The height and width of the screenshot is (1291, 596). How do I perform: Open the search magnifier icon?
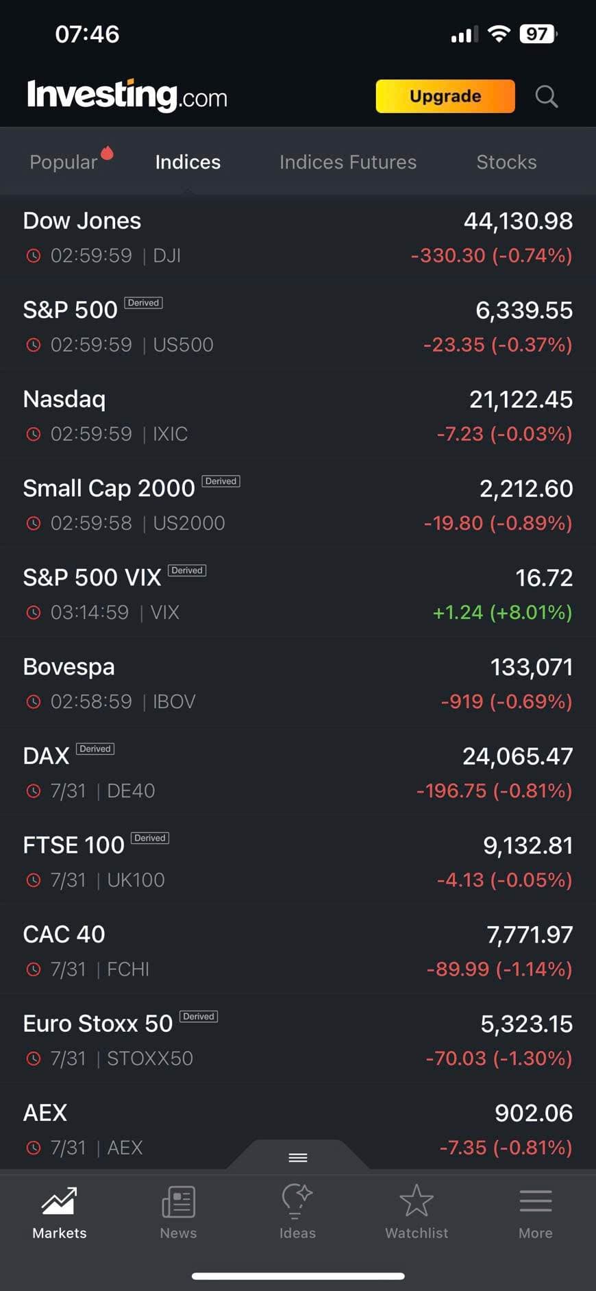tap(546, 97)
